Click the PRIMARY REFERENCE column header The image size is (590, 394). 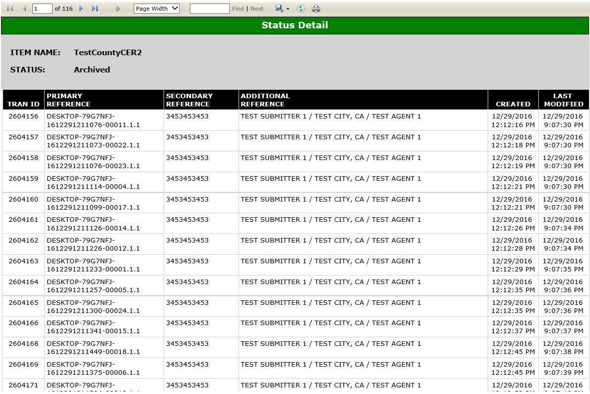click(68, 100)
